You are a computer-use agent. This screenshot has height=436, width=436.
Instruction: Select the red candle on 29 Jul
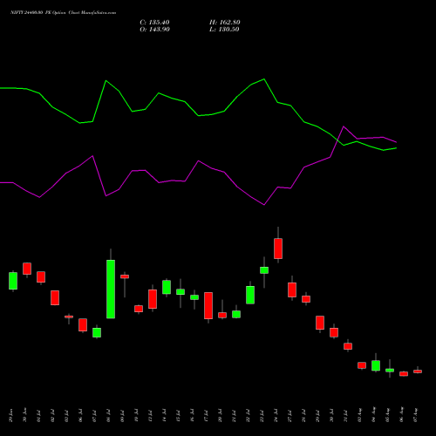pos(320,323)
